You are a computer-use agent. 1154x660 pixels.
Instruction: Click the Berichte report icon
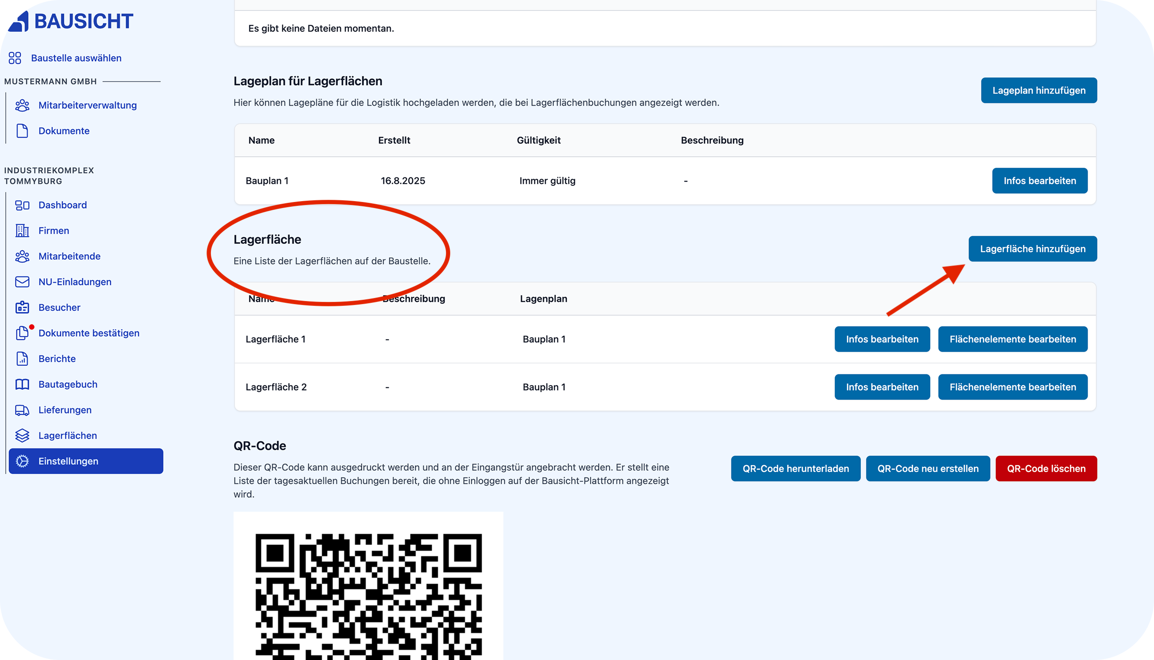(22, 358)
